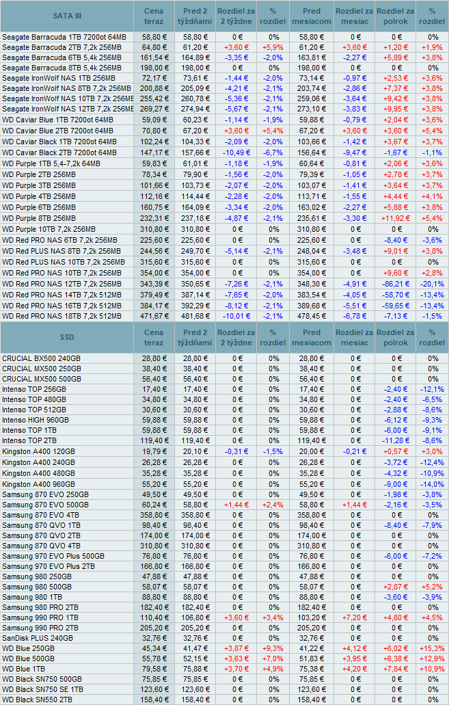The image size is (449, 705).
Task: Click WD Blue 250GB row name
Action: click(28, 648)
